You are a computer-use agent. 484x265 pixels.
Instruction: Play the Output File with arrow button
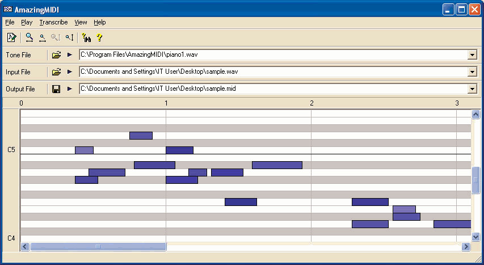point(69,89)
